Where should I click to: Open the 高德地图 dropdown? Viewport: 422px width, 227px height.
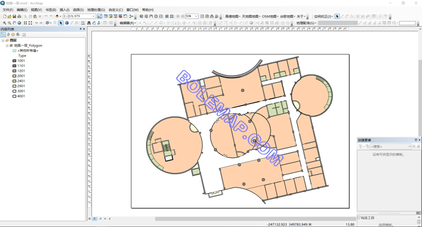(x=232, y=16)
